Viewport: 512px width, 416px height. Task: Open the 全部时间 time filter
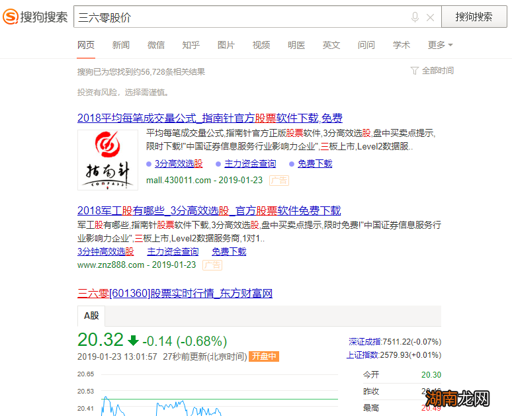pos(437,71)
